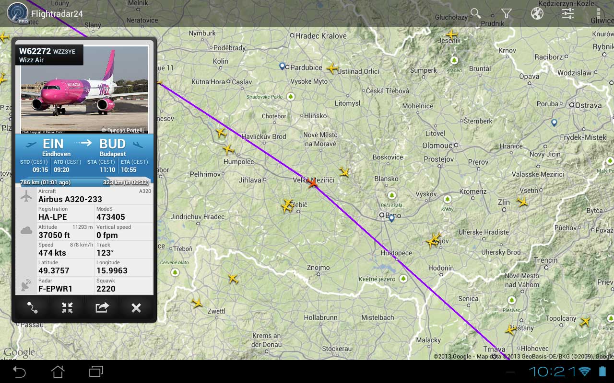Select the selected orange aircraft on route

[x=313, y=183]
